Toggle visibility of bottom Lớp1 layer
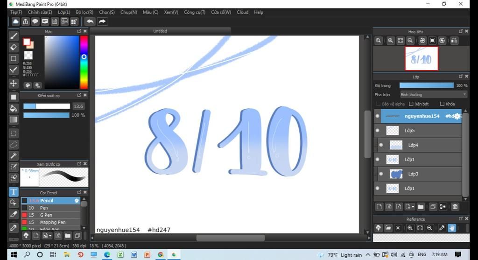The image size is (478, 260). point(378,189)
